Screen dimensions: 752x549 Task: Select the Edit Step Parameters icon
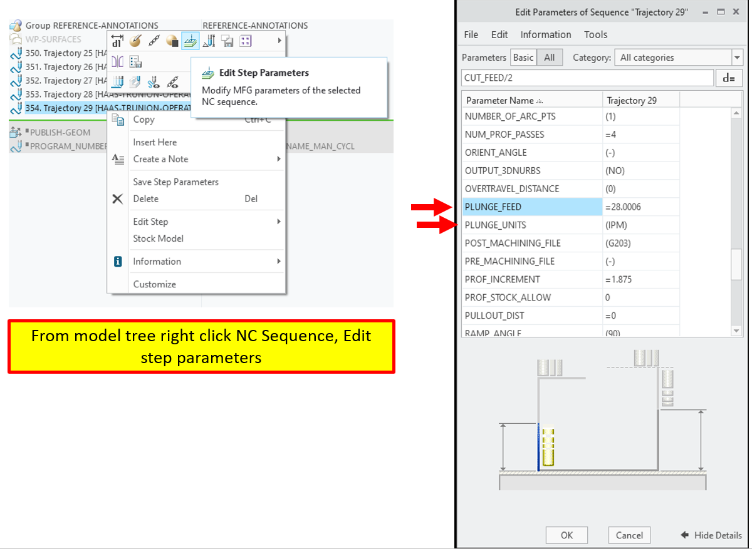pos(191,41)
